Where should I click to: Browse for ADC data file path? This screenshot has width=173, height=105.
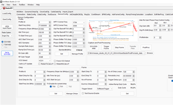point(150,53)
